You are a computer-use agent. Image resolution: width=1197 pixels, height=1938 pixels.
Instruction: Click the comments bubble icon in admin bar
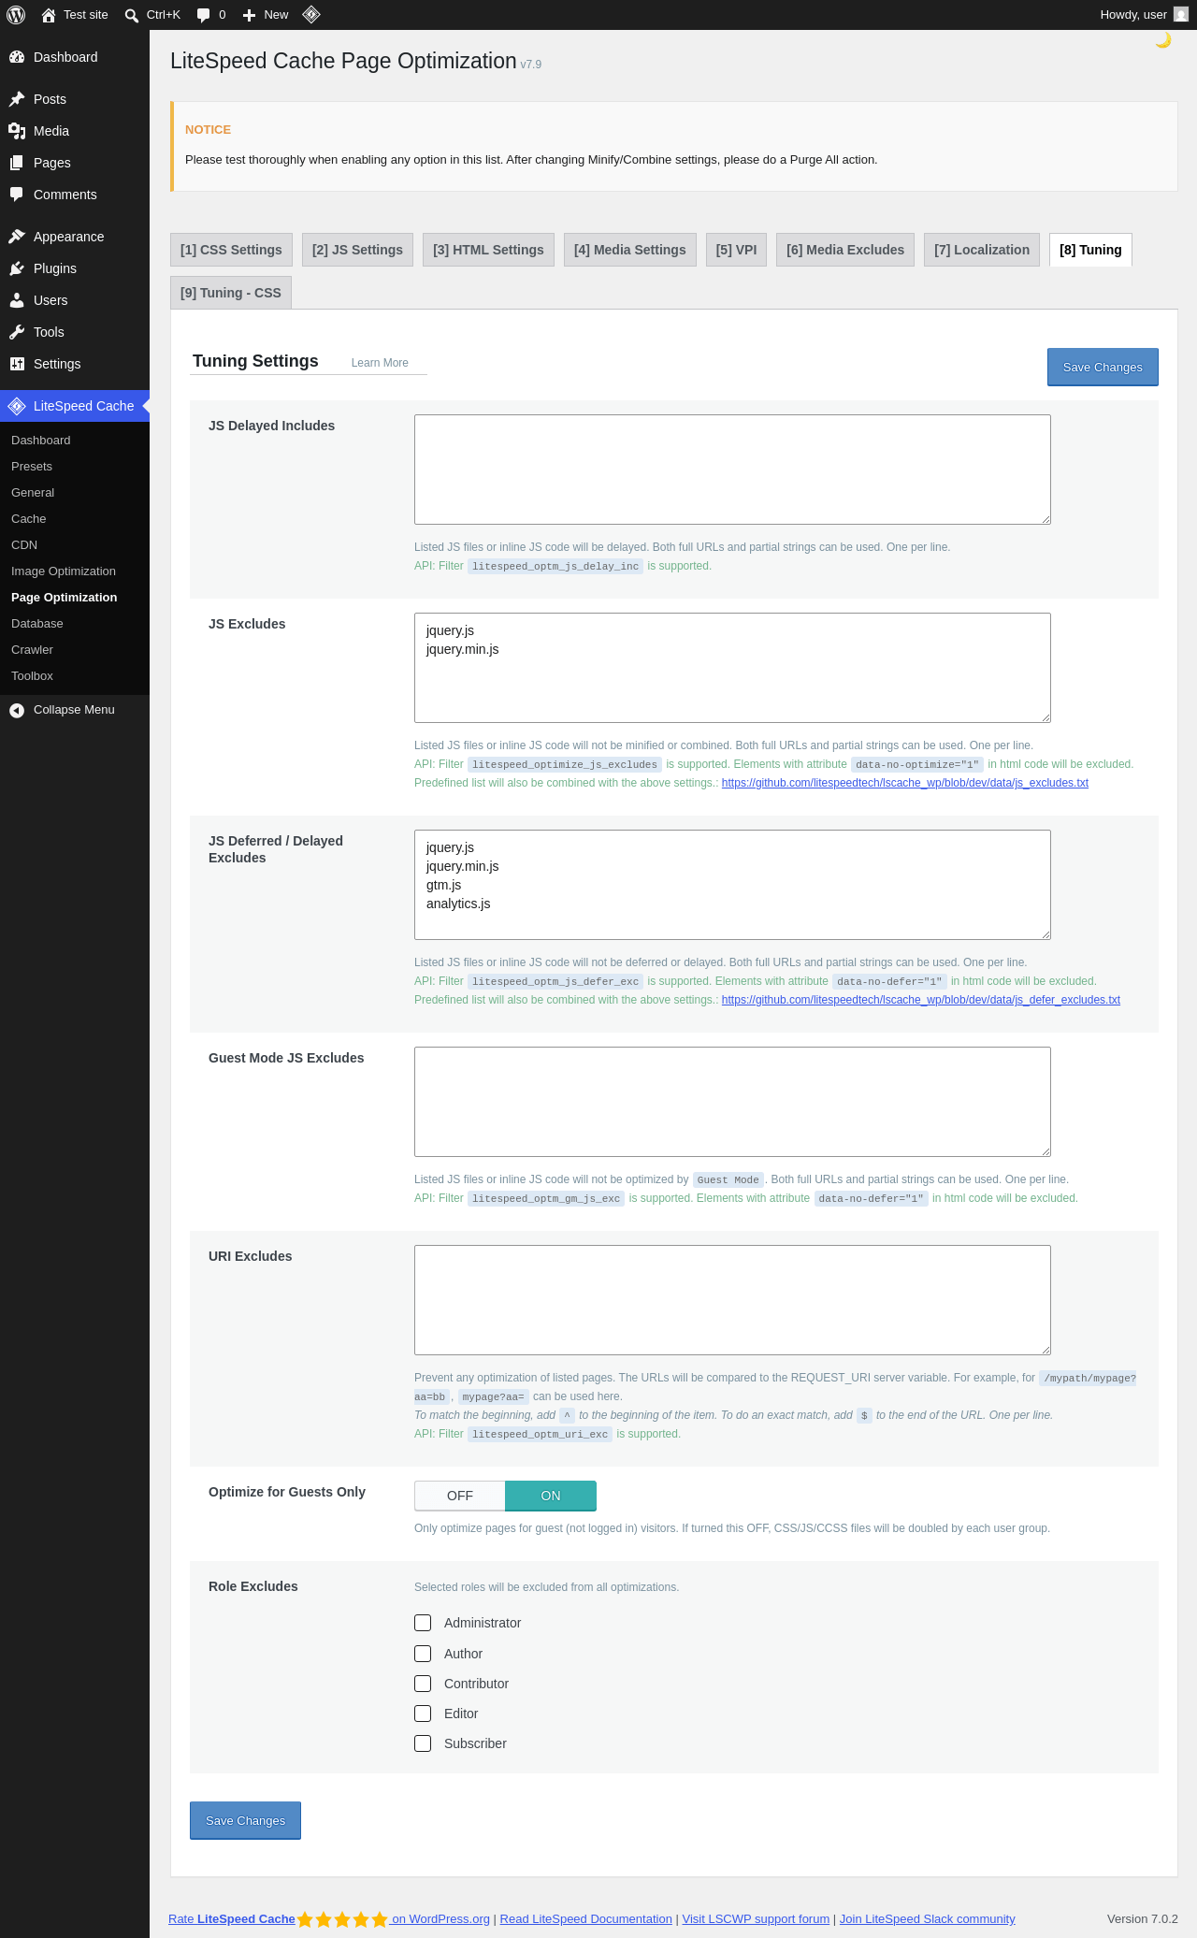pyautogui.click(x=203, y=15)
